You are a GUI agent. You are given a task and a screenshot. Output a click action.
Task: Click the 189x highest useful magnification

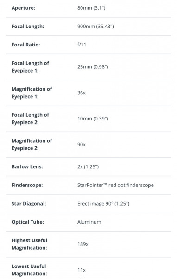[x=83, y=244]
